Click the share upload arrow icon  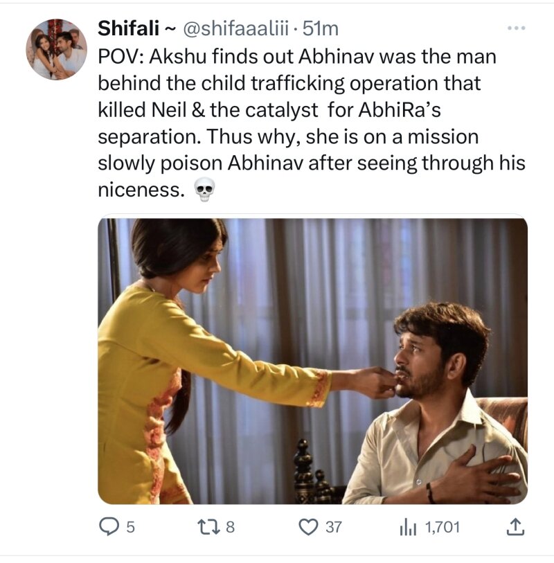pos(513,527)
